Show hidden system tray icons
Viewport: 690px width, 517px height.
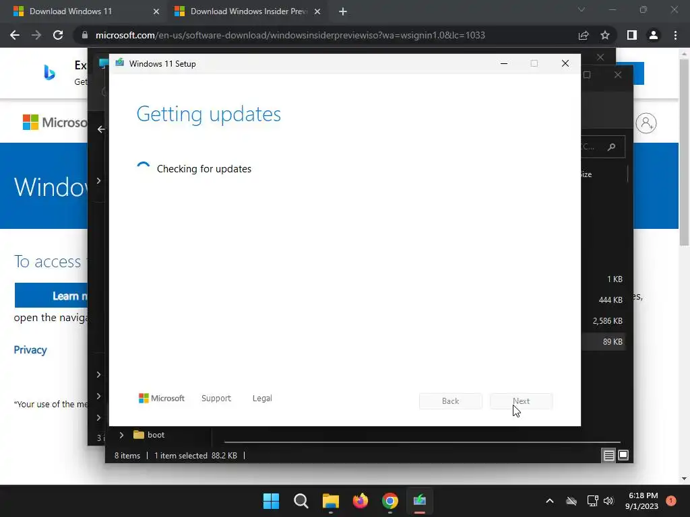click(550, 501)
